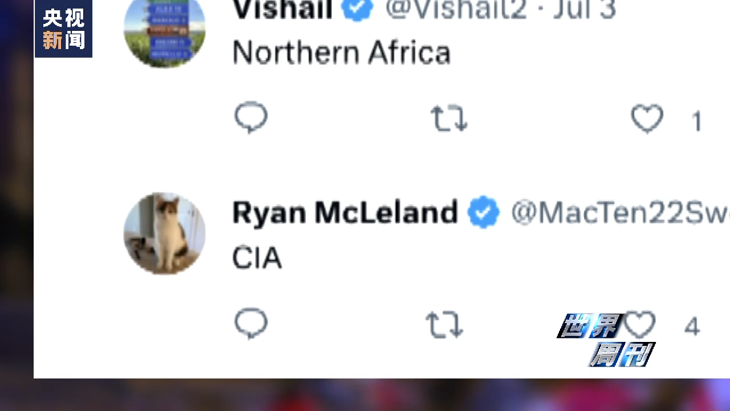Click the 央视新闻 logo in the corner

63,29
